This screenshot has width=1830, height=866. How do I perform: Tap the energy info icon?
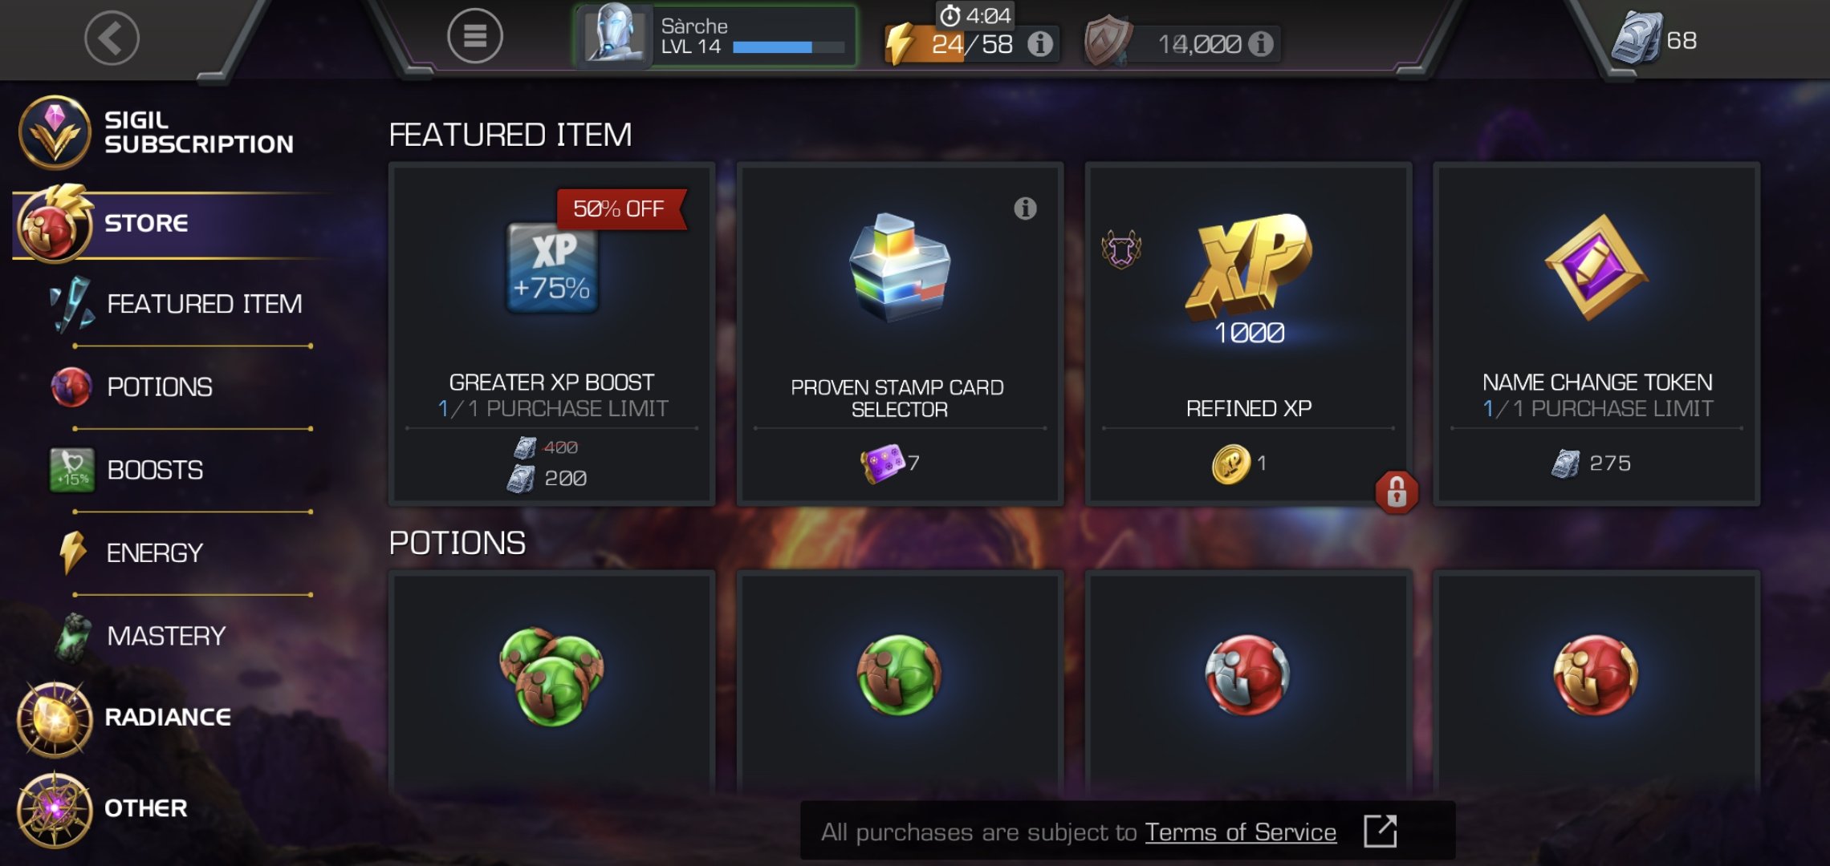(1040, 43)
